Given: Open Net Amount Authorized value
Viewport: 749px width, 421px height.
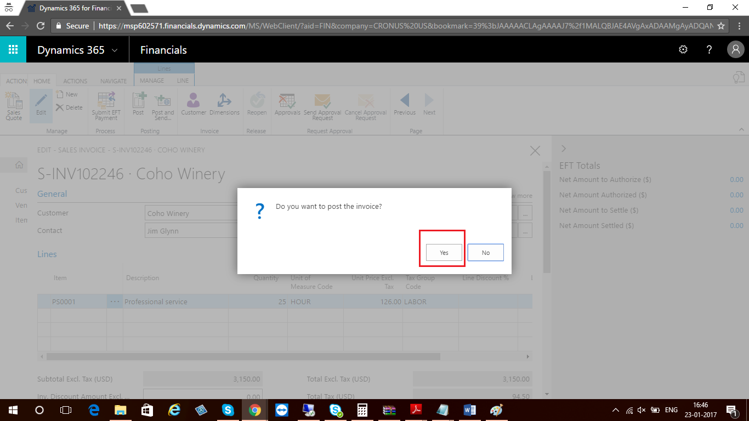Looking at the screenshot, I should tap(736, 195).
